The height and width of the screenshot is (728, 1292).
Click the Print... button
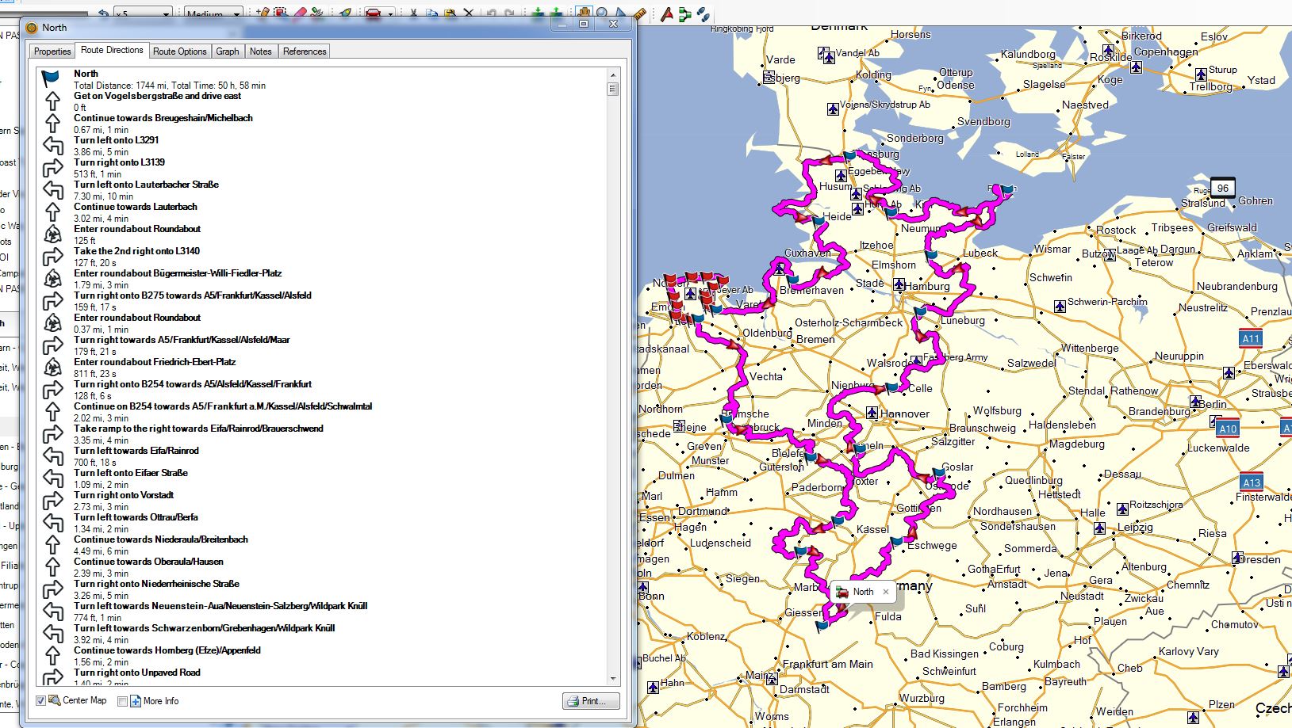click(x=592, y=701)
